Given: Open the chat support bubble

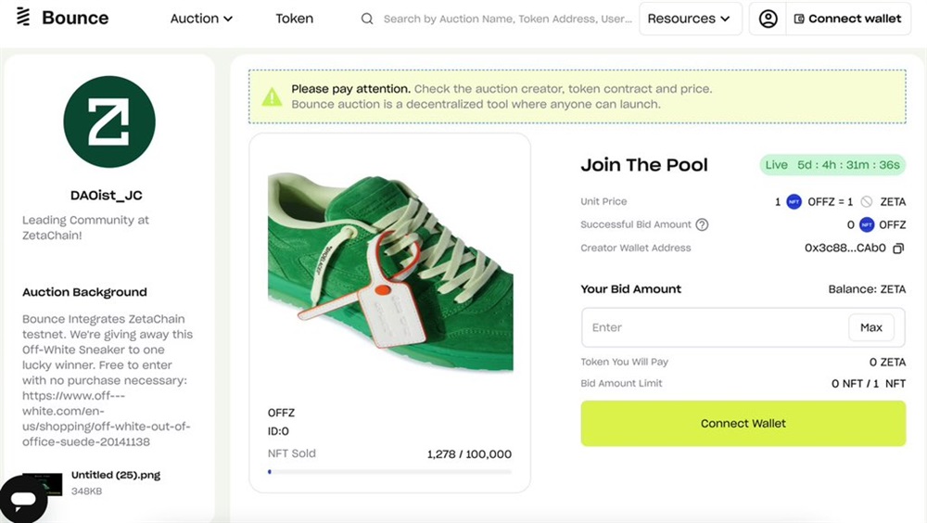Looking at the screenshot, I should click(x=23, y=499).
